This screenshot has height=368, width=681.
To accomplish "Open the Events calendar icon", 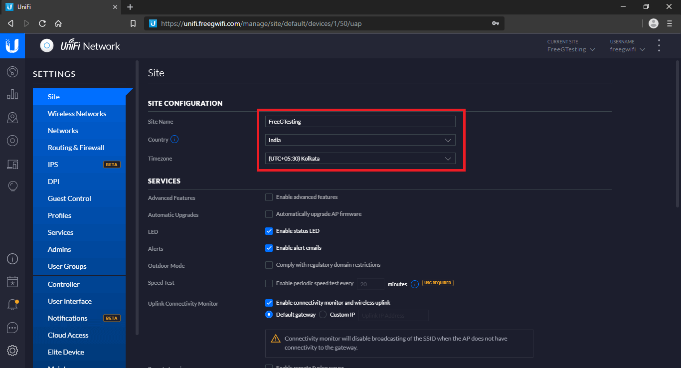I will [12, 282].
